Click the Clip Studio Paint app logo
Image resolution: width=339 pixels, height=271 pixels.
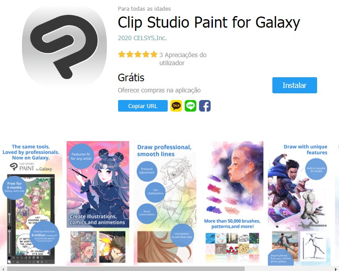coord(64,46)
